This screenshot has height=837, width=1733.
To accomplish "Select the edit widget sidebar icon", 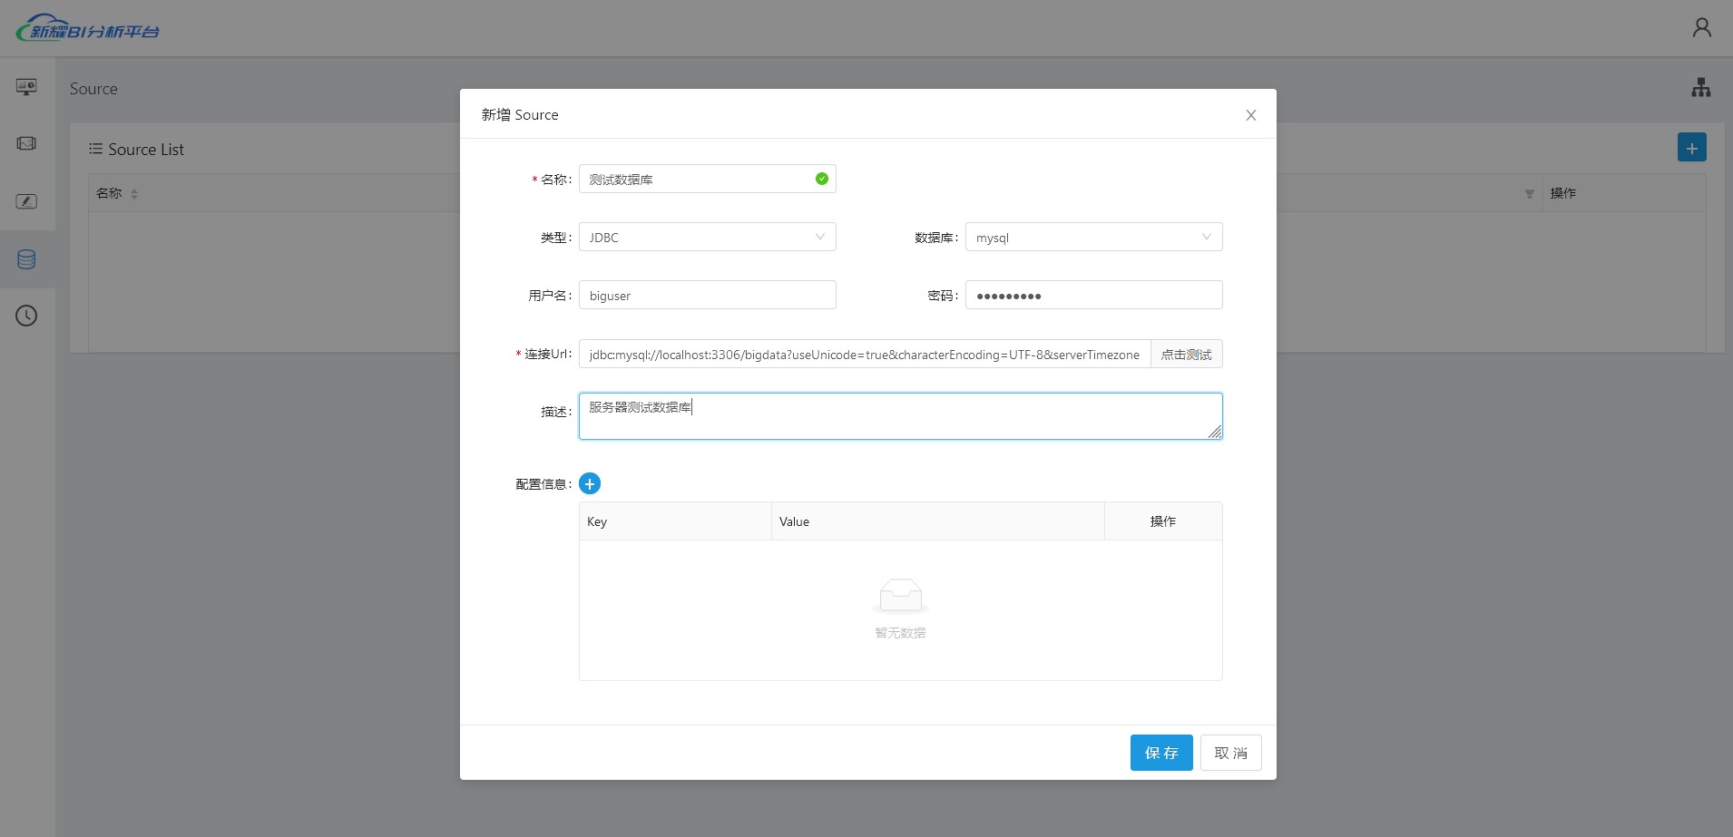I will pyautogui.click(x=26, y=201).
